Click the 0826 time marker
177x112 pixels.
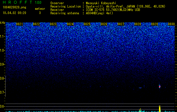[104, 24]
